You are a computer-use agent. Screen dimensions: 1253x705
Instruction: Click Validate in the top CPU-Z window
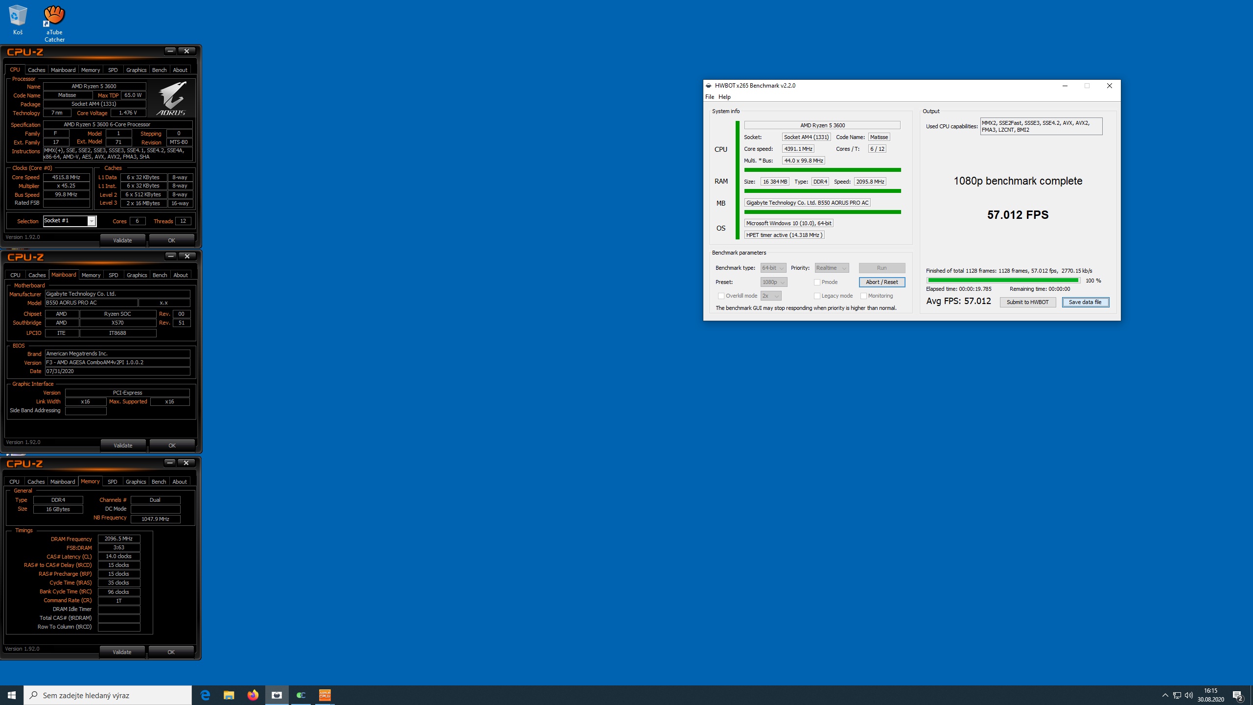coord(122,240)
